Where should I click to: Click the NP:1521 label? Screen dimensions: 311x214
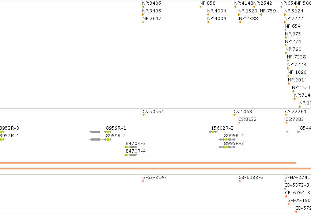[x=301, y=88]
